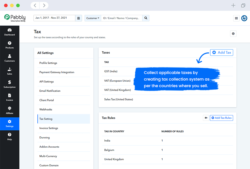Open the Invoice section
Image resolution: width=250 pixels, height=169 pixels.
click(x=9, y=97)
